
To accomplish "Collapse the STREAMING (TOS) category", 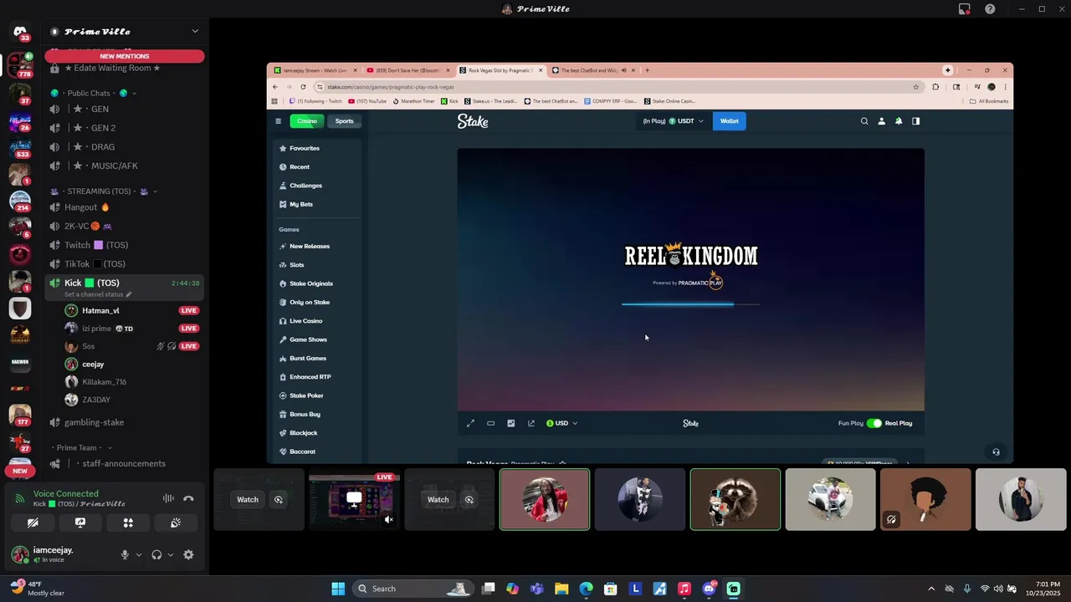I will coord(103,191).
